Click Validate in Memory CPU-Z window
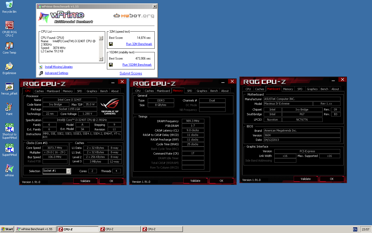372x233 pixels. (195, 181)
